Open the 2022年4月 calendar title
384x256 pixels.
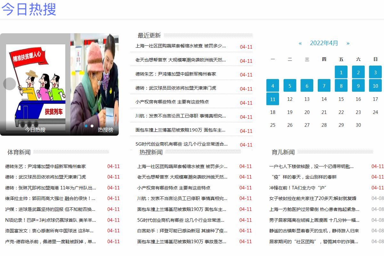pos(324,43)
